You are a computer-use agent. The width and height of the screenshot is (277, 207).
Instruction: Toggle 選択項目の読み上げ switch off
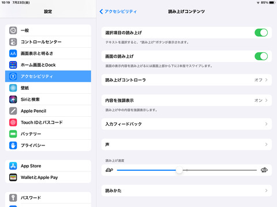(261, 33)
